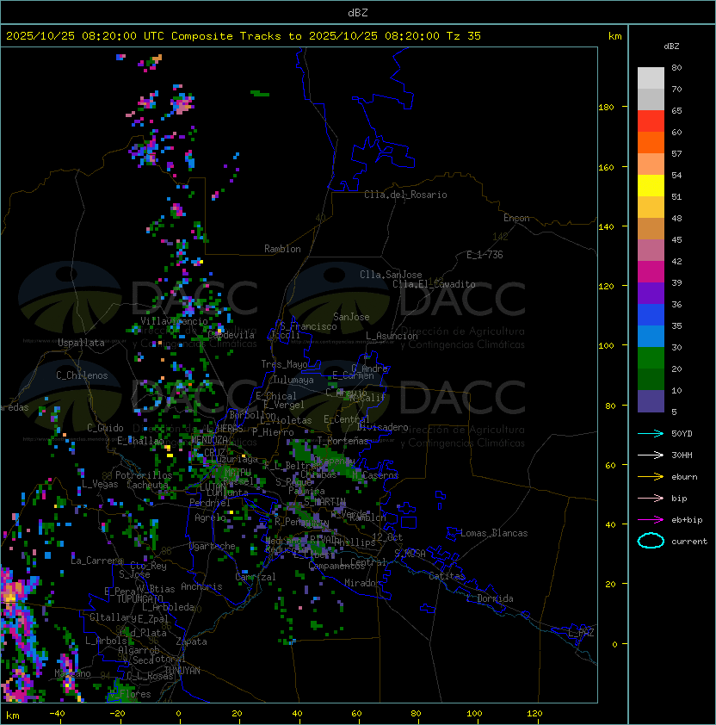The width and height of the screenshot is (716, 725).
Task: Click the 'TUPUNGATO' map label
Action: coord(139,598)
